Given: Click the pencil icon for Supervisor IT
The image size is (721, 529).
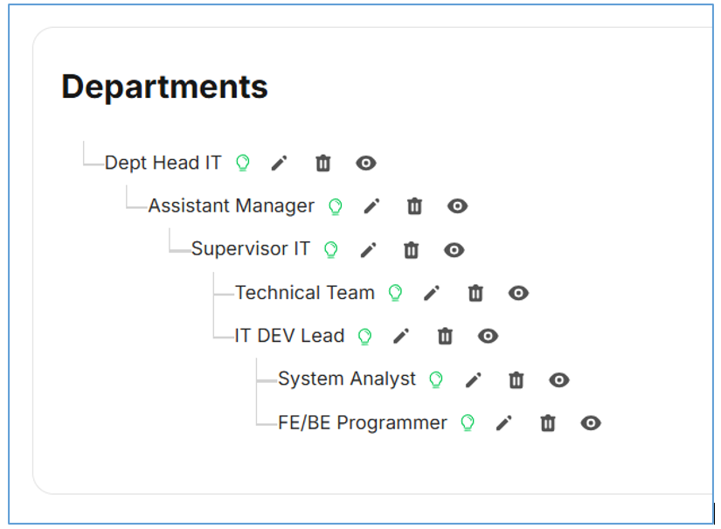Looking at the screenshot, I should tap(369, 250).
